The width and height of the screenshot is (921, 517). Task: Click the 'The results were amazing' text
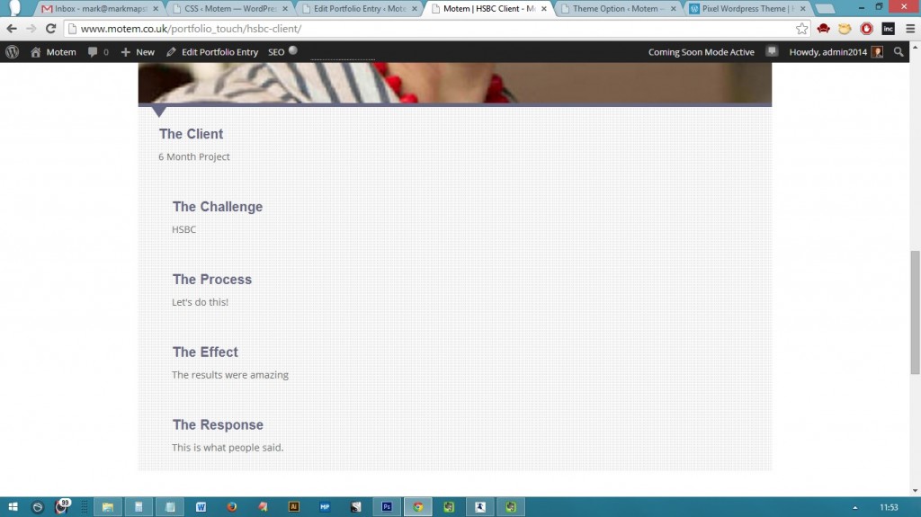(230, 375)
